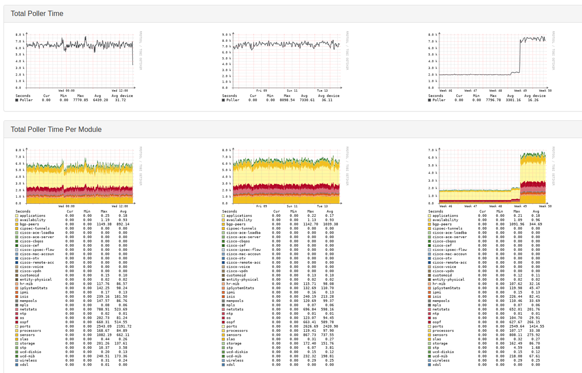Click the ucd-mib legend swatch in monthly graph
The width and height of the screenshot is (582, 373).
click(430, 356)
